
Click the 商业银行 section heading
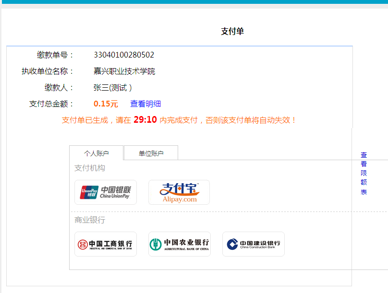(x=90, y=220)
